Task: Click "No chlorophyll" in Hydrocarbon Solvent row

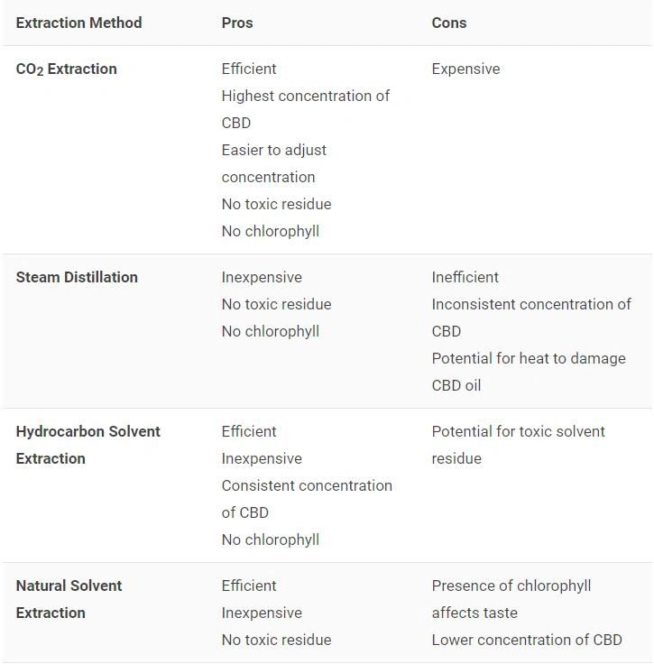Action: 271,539
